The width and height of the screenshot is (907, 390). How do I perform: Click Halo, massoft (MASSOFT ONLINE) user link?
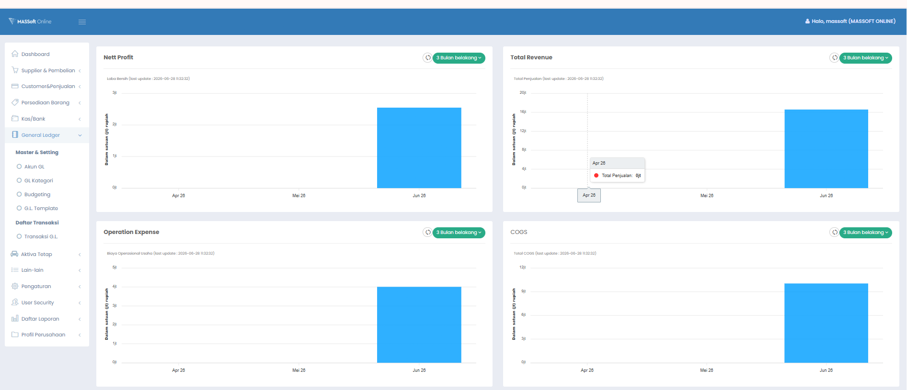click(850, 22)
